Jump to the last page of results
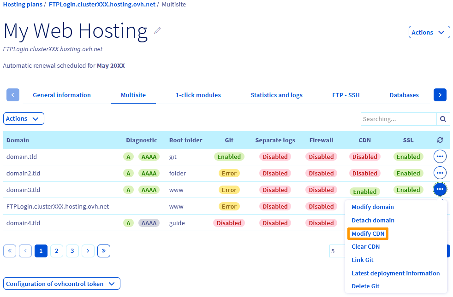The image size is (453, 297). coord(103,251)
